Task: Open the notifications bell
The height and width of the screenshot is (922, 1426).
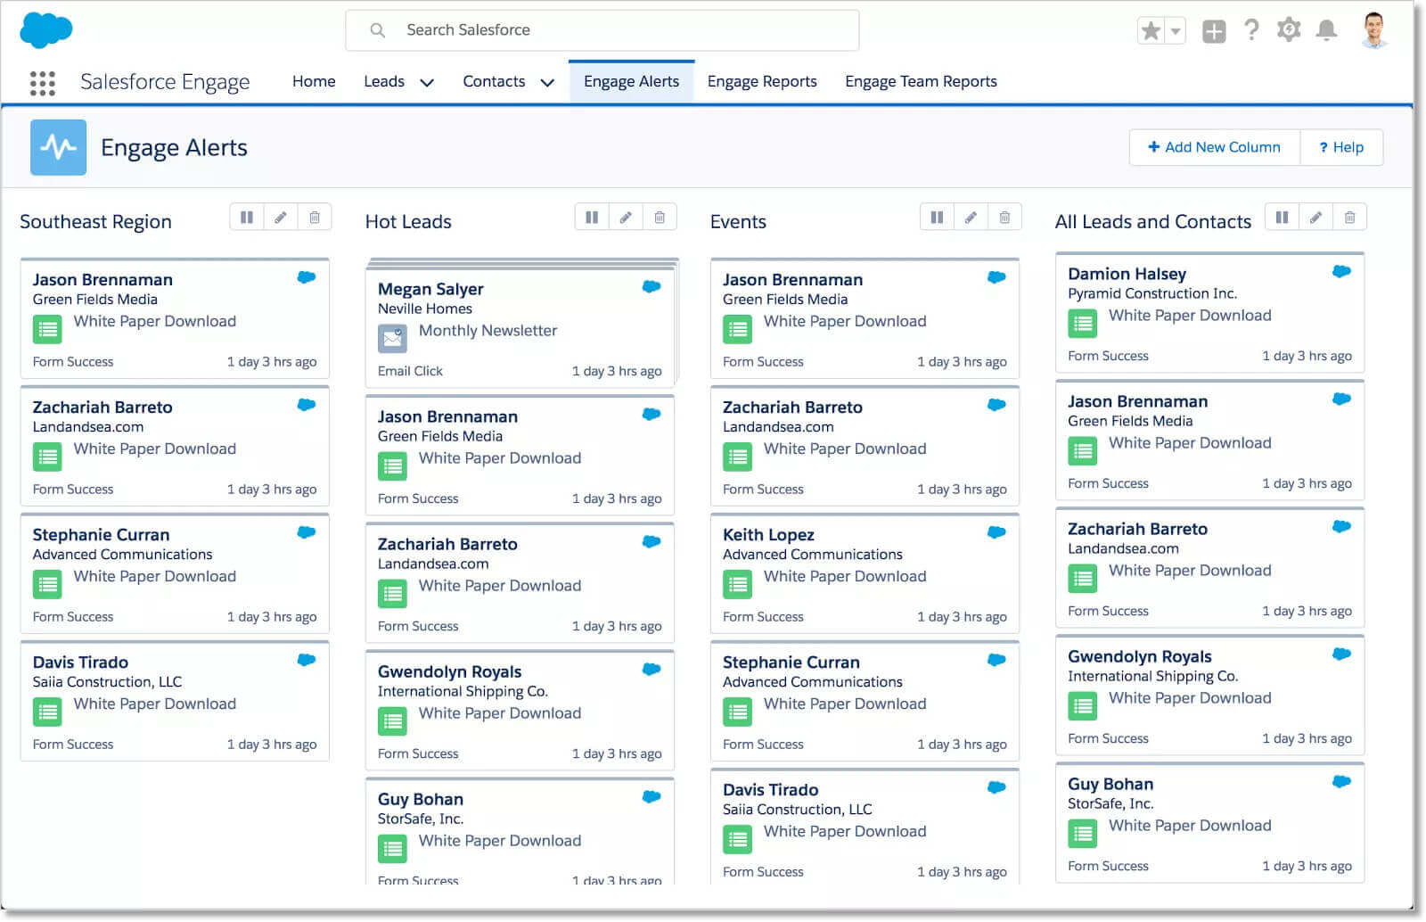Action: (1326, 31)
